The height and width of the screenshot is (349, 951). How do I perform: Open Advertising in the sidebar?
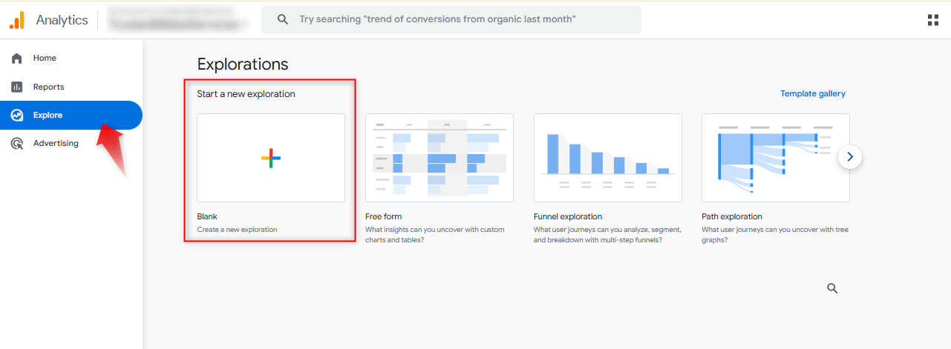71,143
